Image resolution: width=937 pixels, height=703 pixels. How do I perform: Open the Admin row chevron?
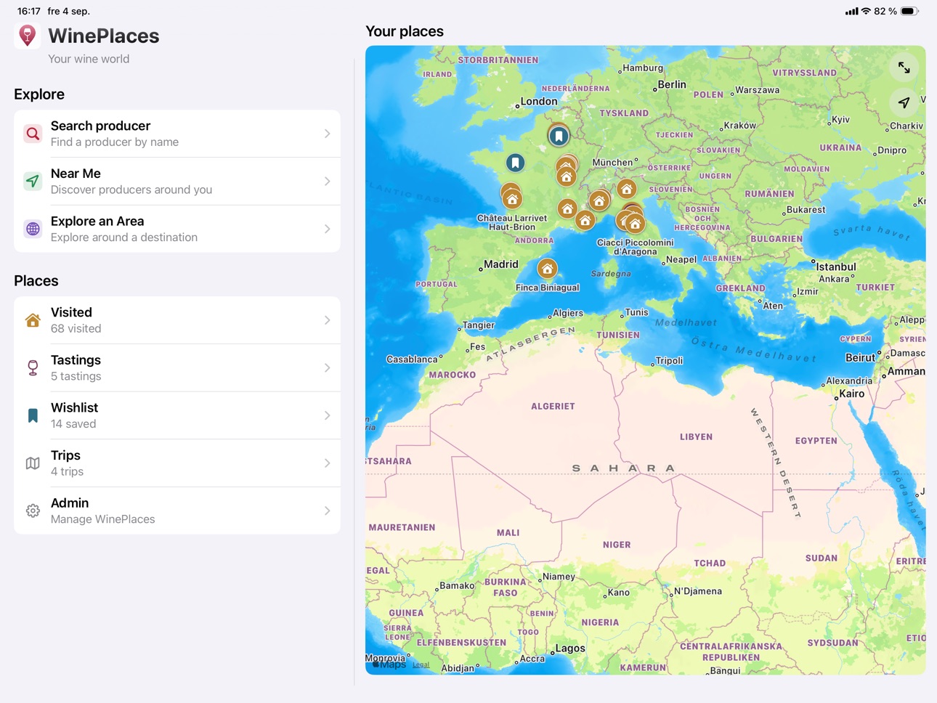point(328,511)
